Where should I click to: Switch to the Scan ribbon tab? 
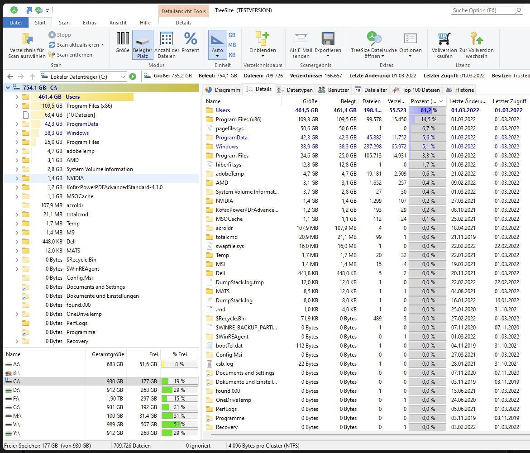[64, 23]
